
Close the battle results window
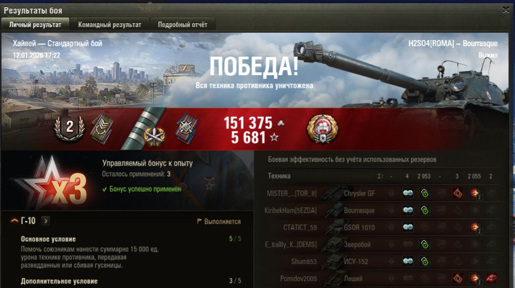(x=506, y=10)
